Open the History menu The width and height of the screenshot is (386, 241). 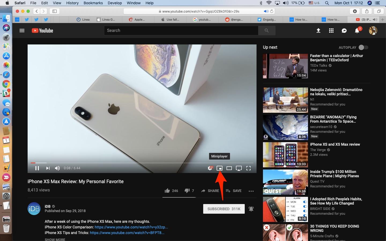[x=72, y=3]
